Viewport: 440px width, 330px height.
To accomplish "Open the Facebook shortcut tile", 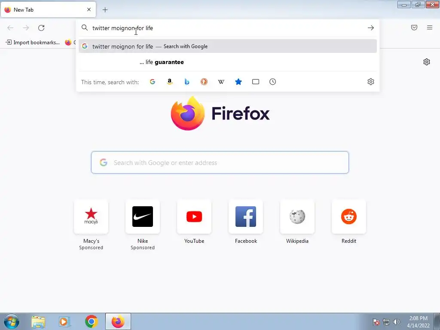I will point(246,217).
